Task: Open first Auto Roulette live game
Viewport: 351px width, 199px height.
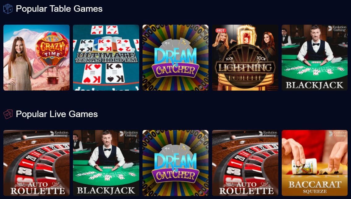Action: [x=36, y=163]
